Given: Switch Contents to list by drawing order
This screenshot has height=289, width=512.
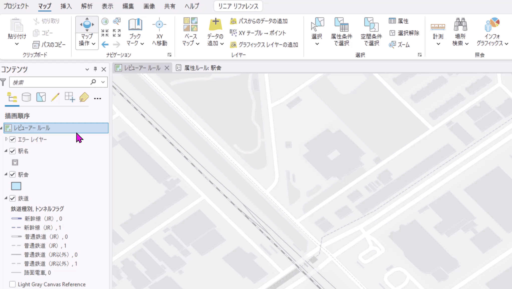Looking at the screenshot, I should (x=12, y=97).
